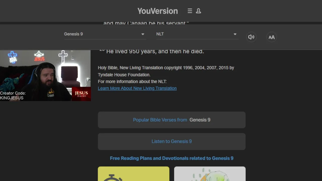Click the Tyndale House Foundation copyright text

click(x=166, y=71)
